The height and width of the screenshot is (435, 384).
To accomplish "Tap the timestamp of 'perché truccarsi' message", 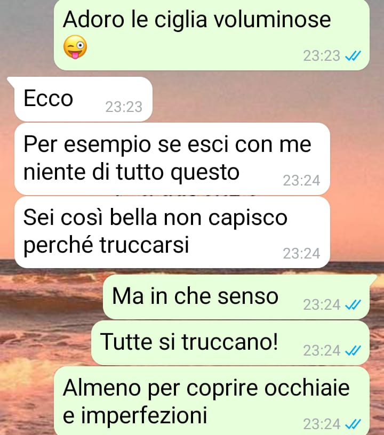I will coord(301,253).
